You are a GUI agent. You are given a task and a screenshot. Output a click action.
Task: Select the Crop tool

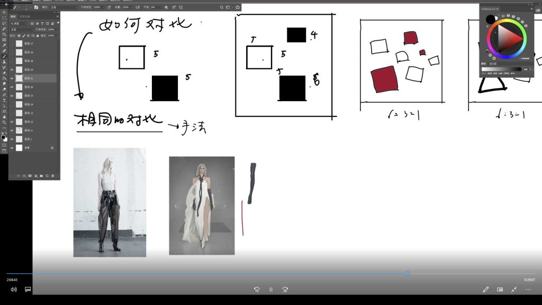point(4,34)
